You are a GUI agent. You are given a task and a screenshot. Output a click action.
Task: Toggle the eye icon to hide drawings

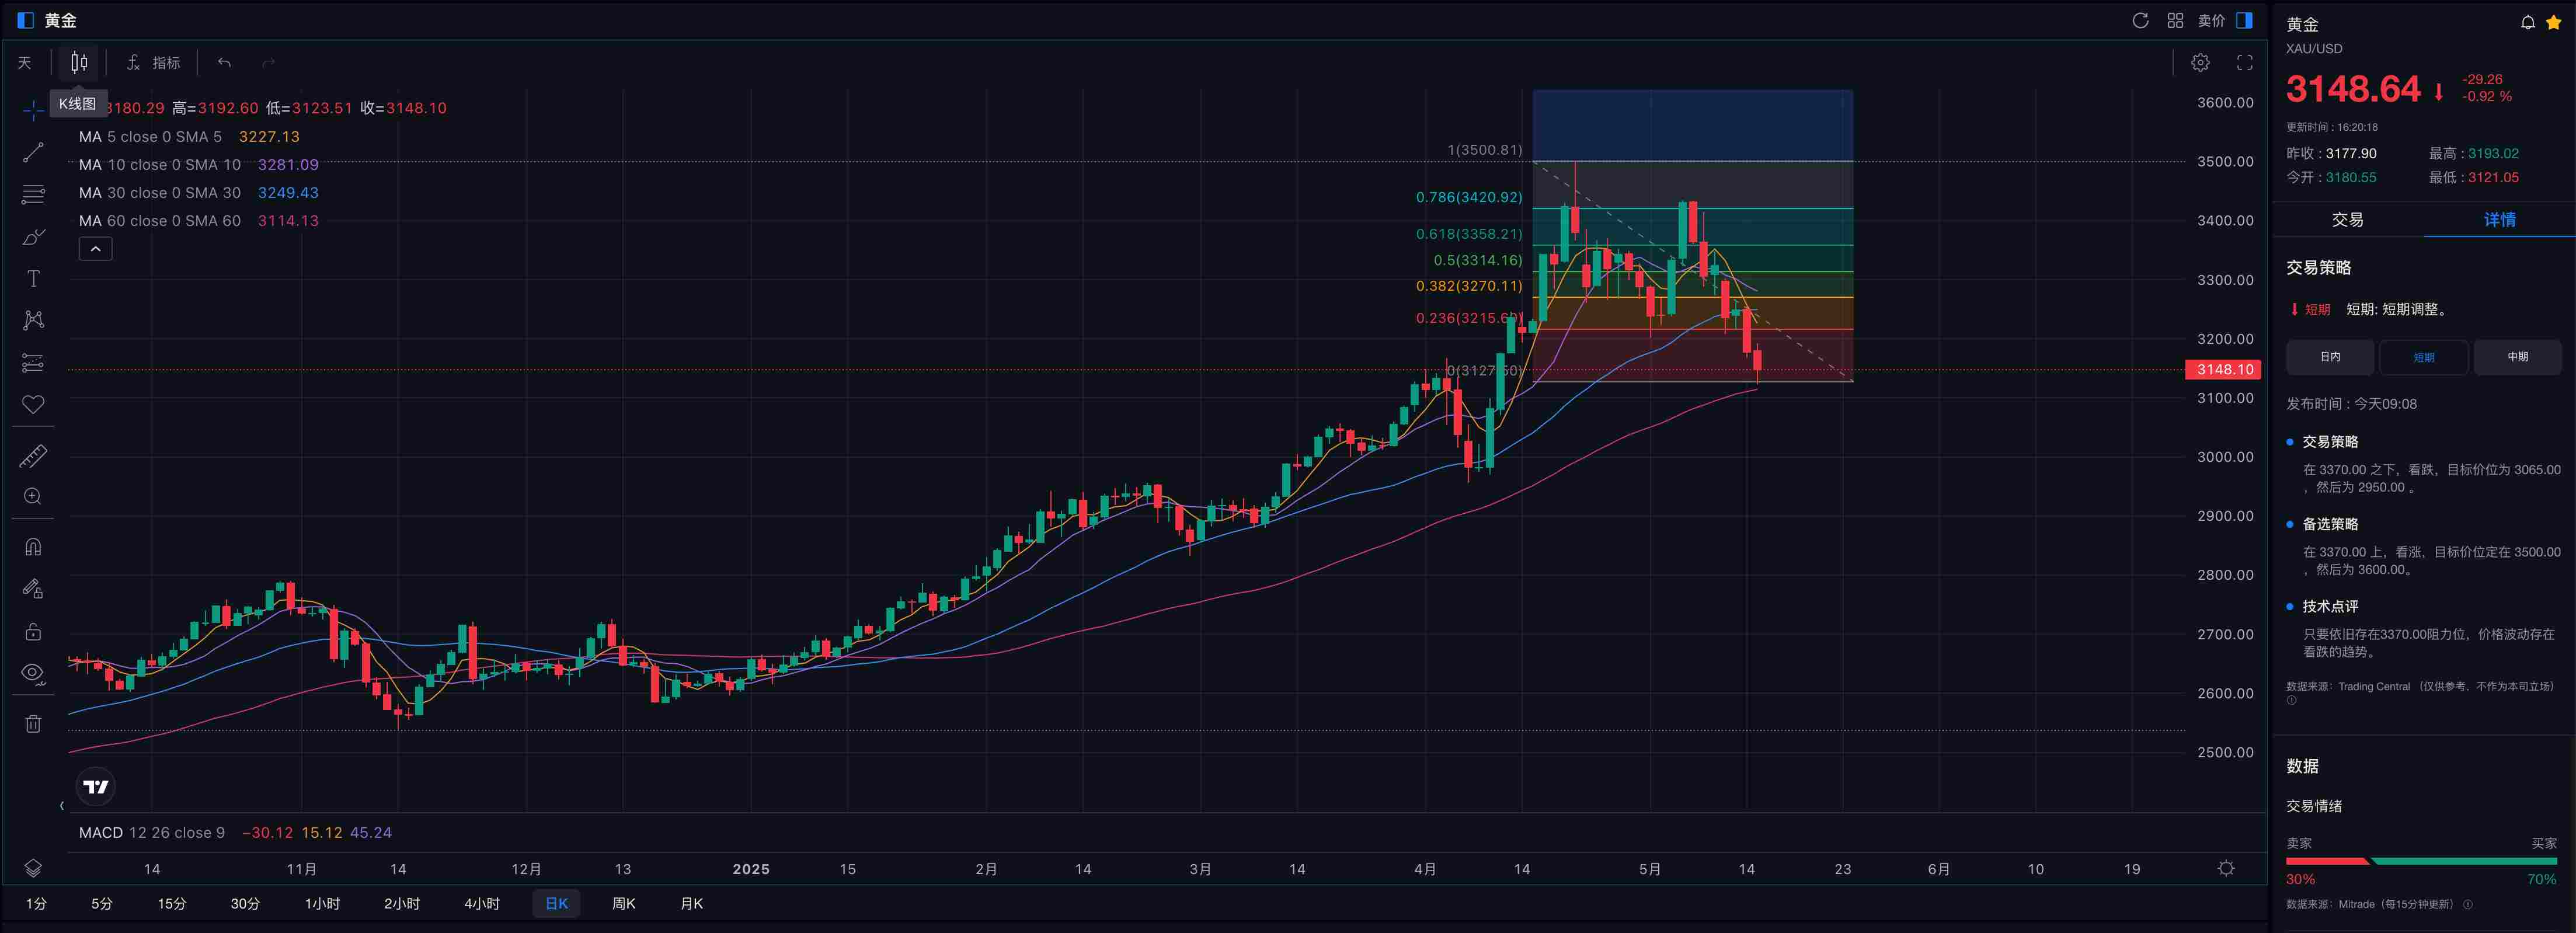pos(33,672)
